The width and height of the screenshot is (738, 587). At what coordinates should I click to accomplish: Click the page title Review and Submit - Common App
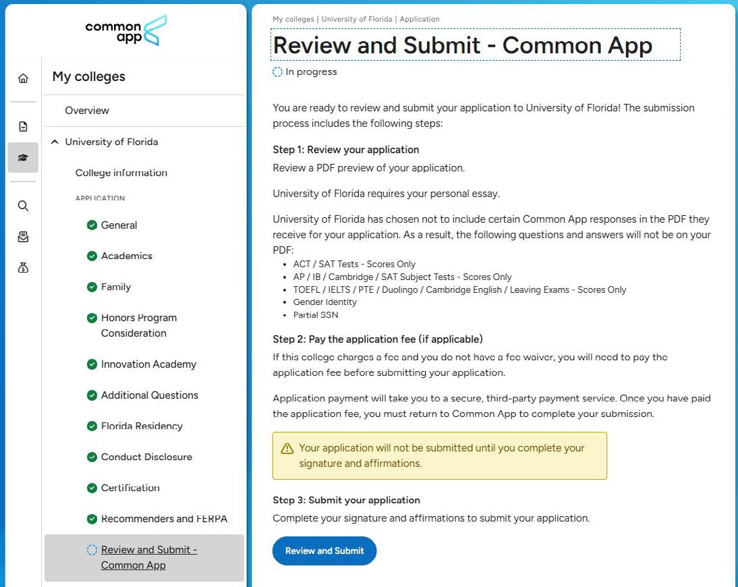pos(463,45)
